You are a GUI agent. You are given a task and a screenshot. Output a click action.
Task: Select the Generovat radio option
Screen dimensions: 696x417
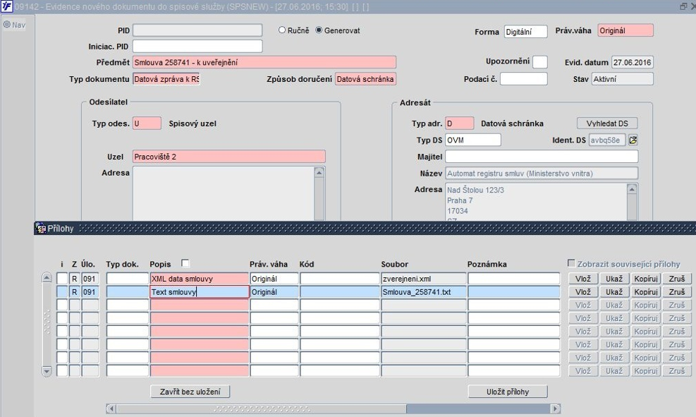(x=319, y=30)
